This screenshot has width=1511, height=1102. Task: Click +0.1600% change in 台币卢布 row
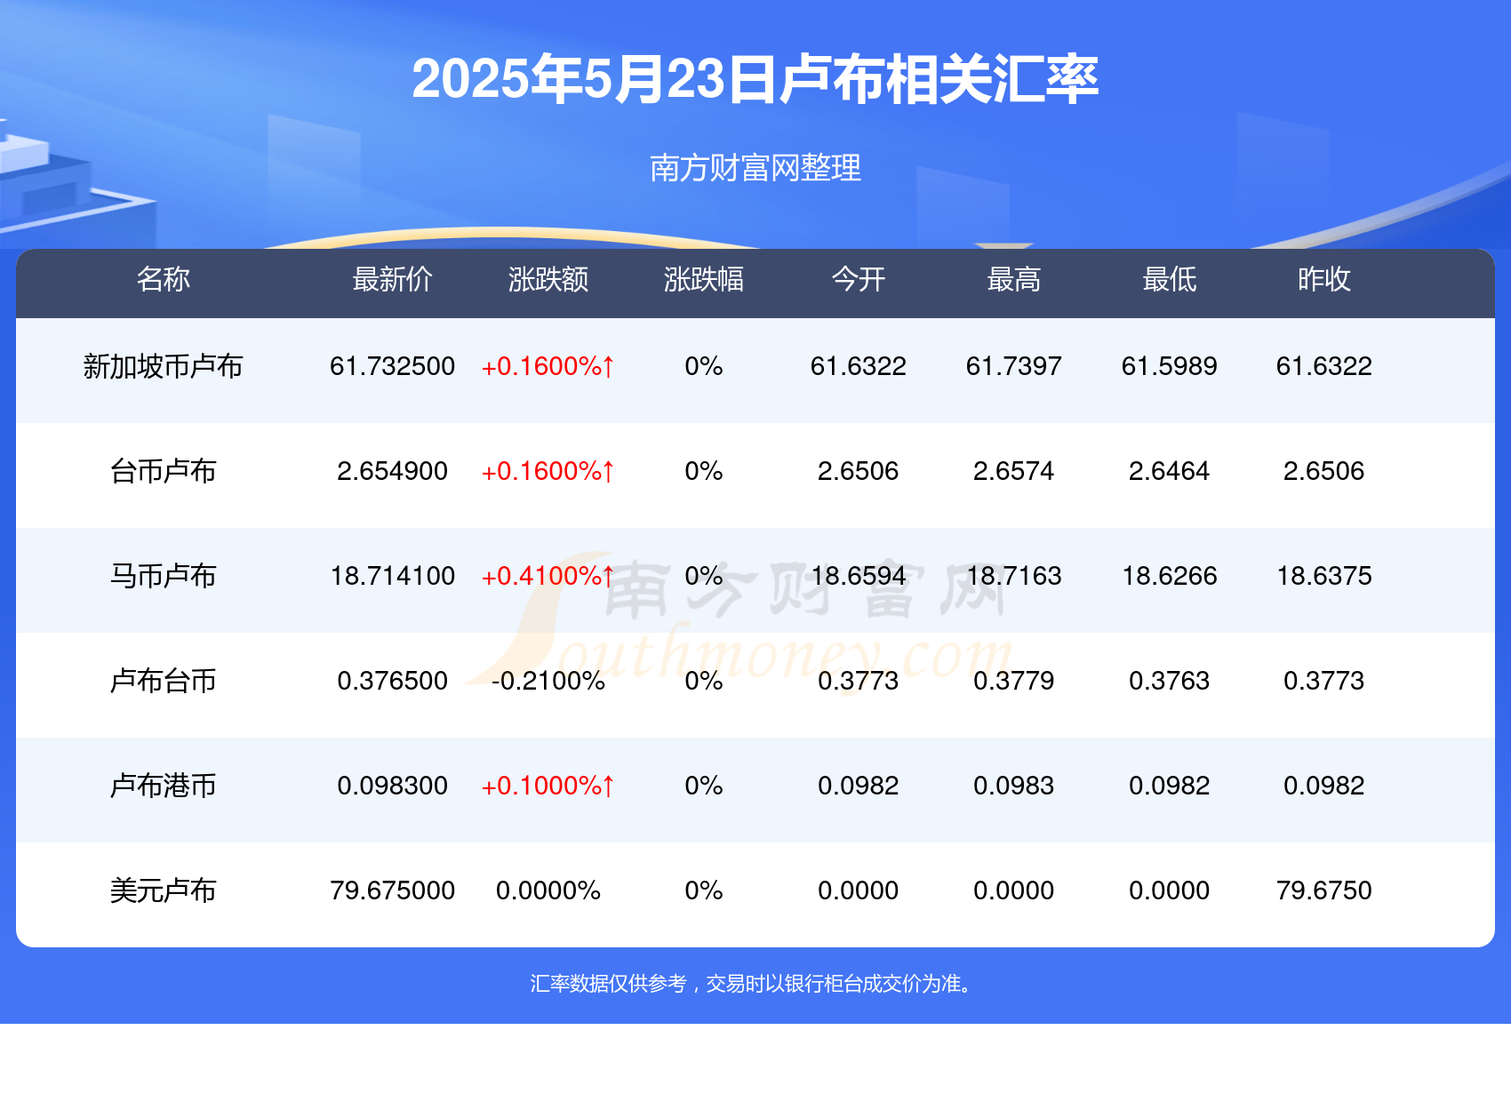[548, 471]
